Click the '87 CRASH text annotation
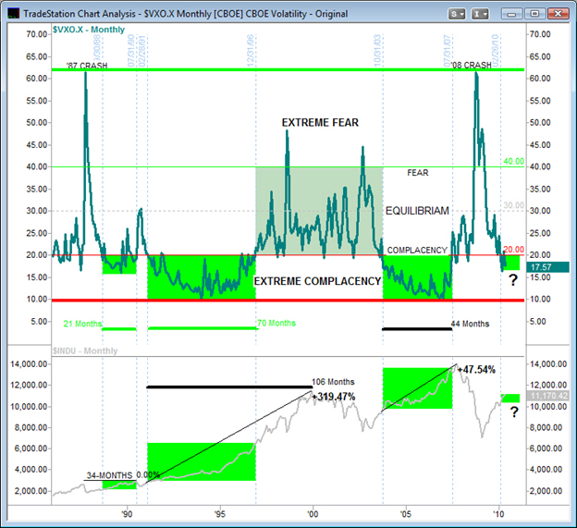Viewport: 577px width, 528px height. point(87,66)
